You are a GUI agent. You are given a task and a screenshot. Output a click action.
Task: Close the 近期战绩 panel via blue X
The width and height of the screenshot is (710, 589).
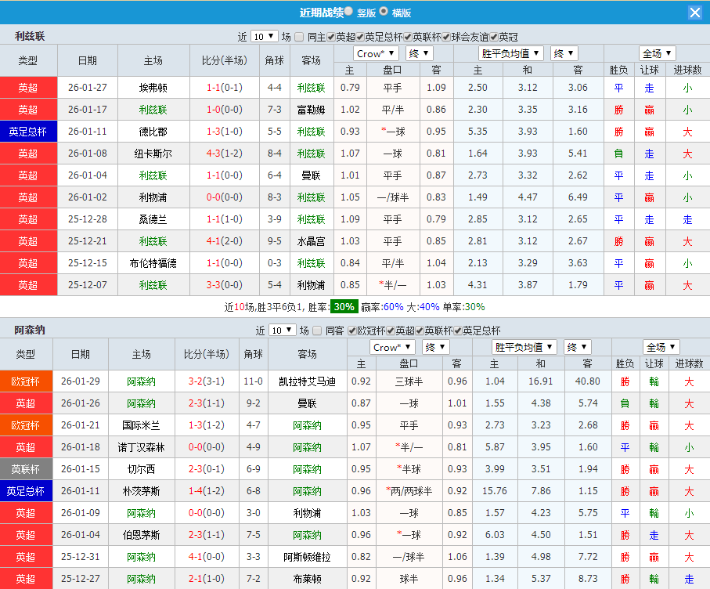pos(695,12)
